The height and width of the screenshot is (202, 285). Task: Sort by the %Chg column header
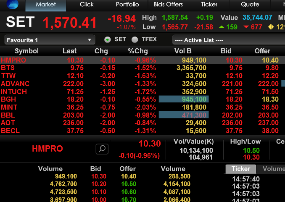click(x=138, y=51)
